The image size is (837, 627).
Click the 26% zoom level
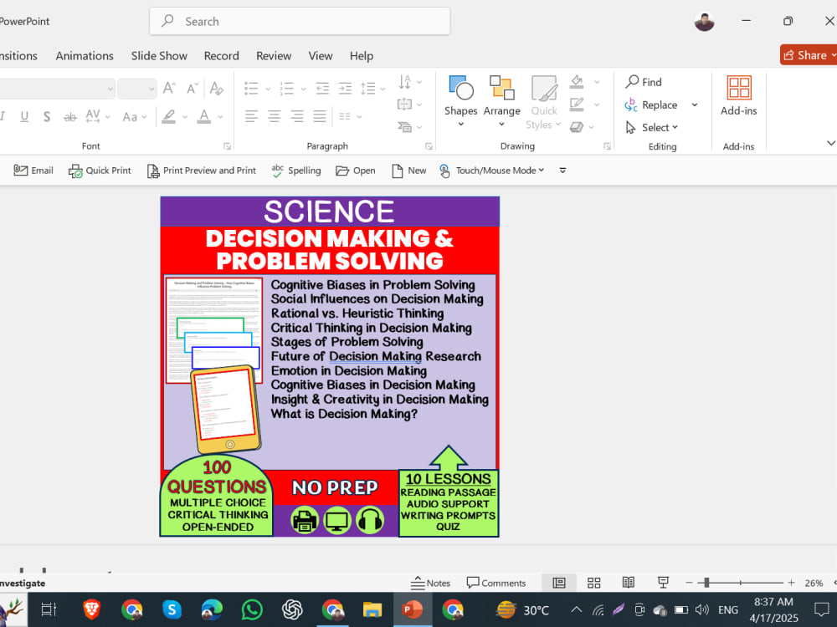[x=814, y=584]
